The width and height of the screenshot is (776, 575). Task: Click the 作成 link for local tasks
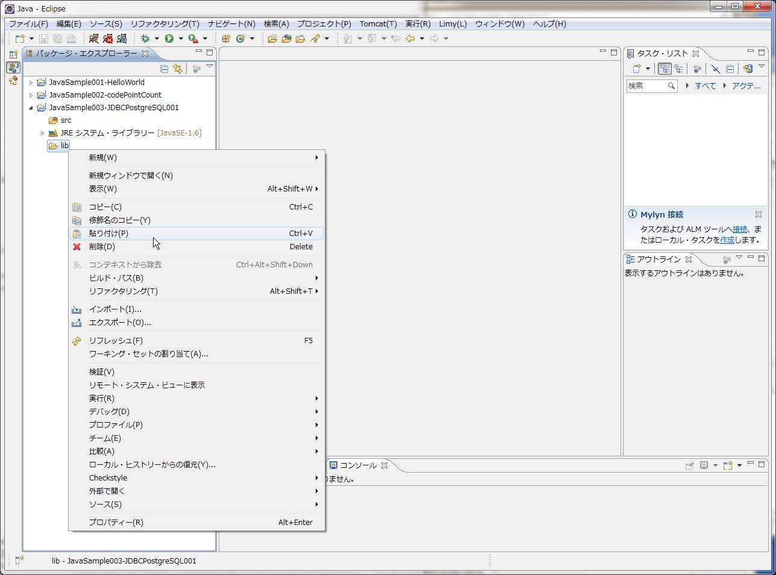pos(727,240)
